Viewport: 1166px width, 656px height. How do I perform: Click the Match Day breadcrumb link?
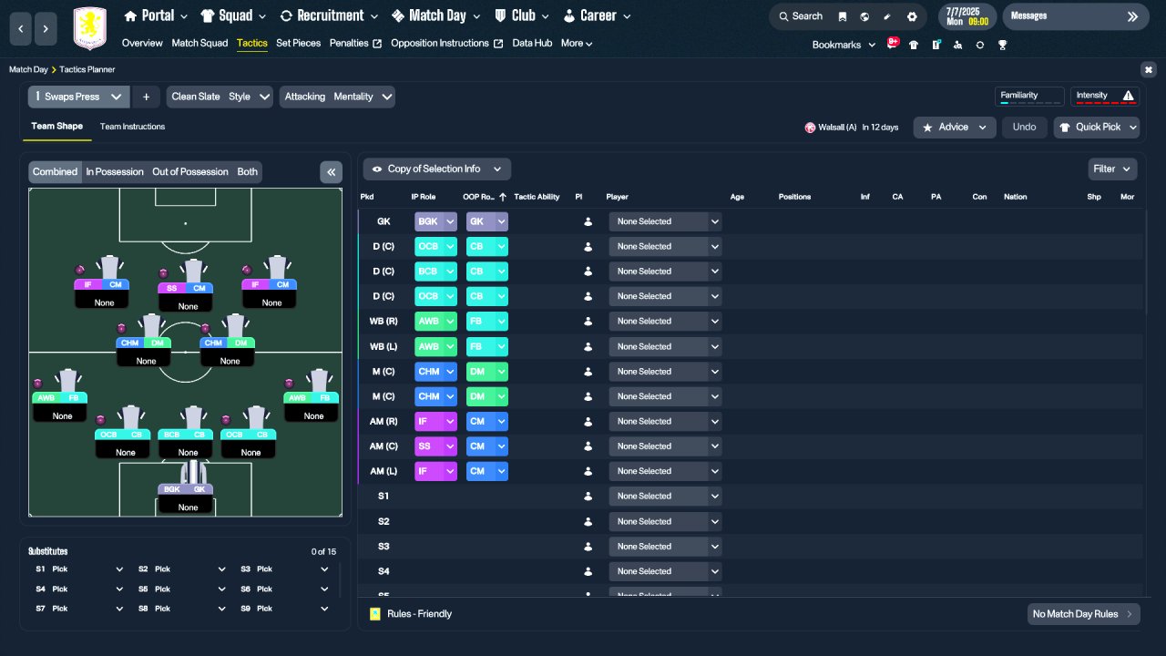pyautogui.click(x=28, y=69)
